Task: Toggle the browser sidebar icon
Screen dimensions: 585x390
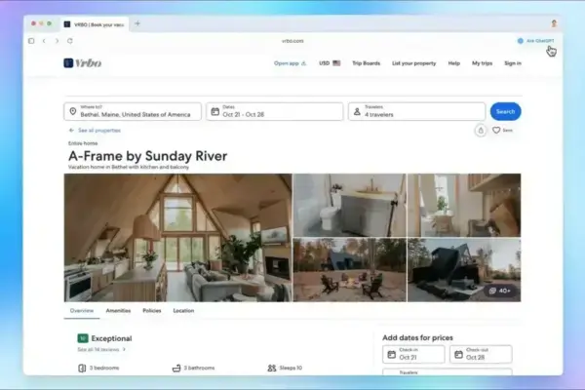Action: pos(31,41)
